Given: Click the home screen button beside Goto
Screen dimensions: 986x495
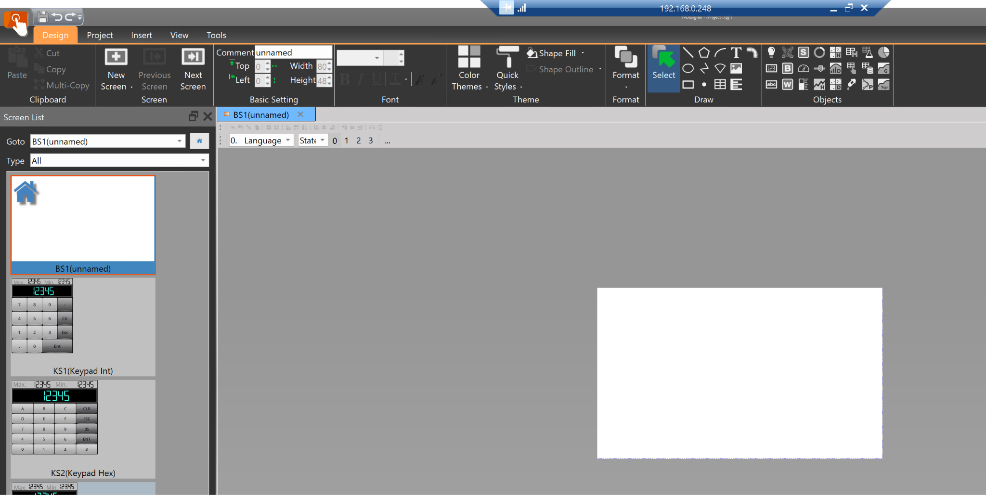Looking at the screenshot, I should pos(199,141).
